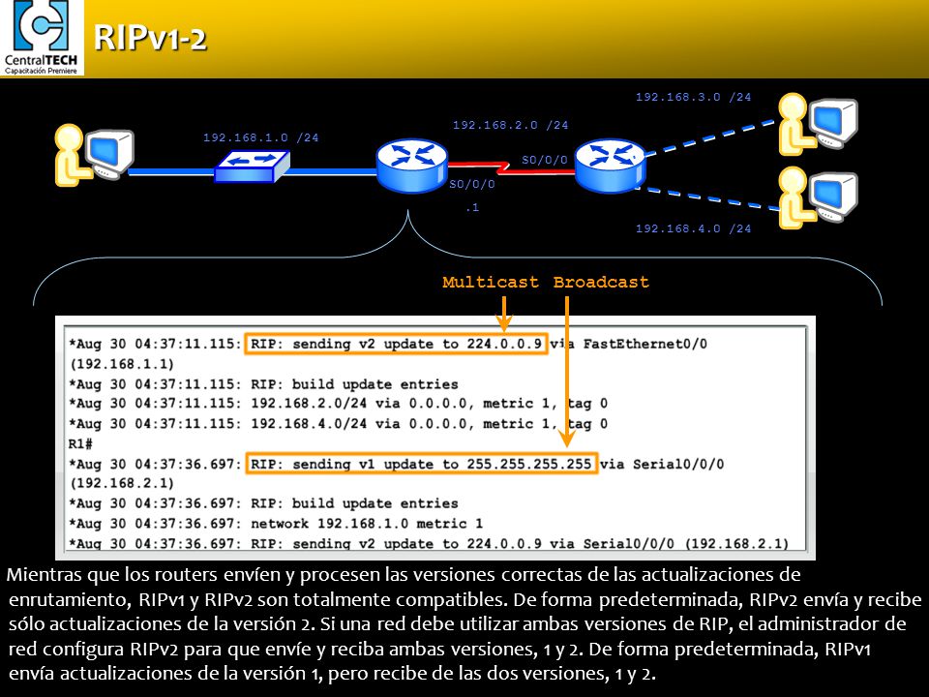This screenshot has width=929, height=697.
Task: Click the R1# prompt
Action: (80, 444)
